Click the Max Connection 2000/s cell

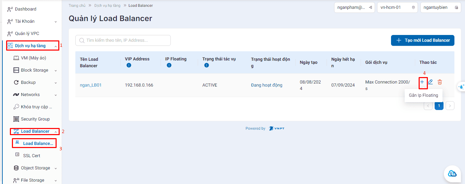[x=388, y=85]
